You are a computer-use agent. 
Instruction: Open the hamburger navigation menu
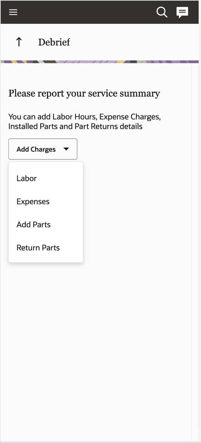(x=13, y=12)
